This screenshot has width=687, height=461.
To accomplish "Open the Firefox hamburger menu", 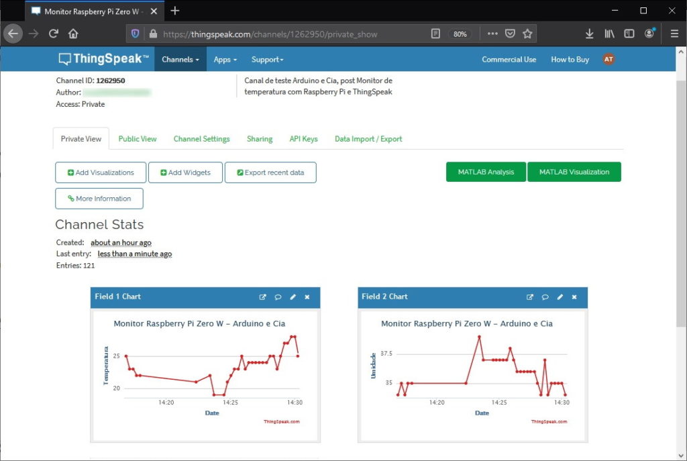I will point(675,34).
